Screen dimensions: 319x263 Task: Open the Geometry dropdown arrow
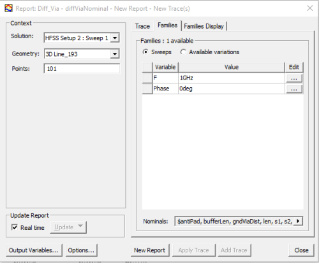pyautogui.click(x=115, y=54)
